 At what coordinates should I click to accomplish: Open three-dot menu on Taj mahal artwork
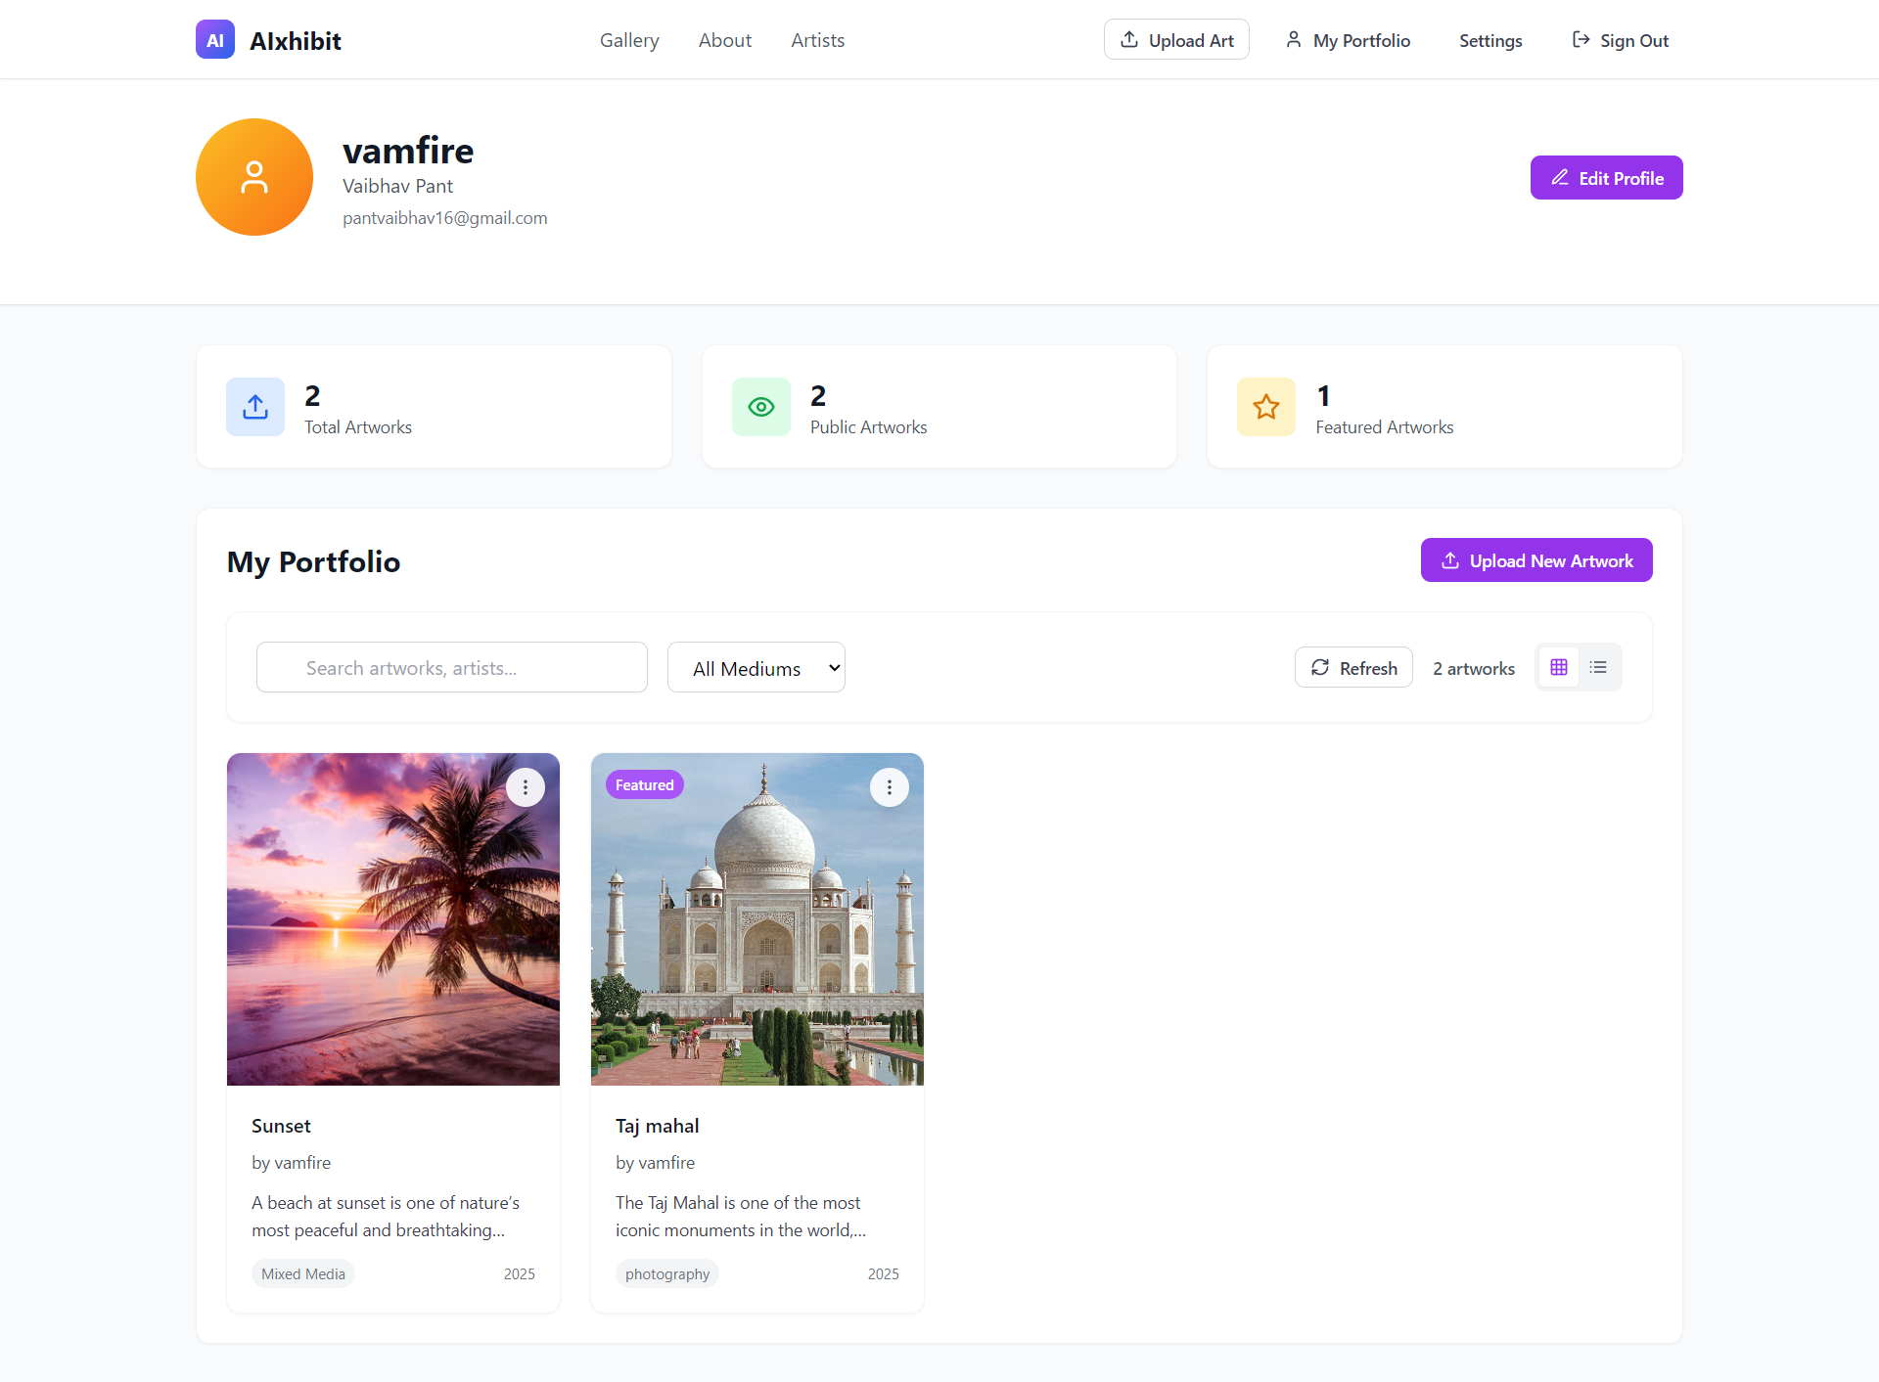point(890,787)
